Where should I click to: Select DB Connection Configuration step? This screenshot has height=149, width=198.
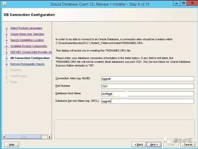(30, 58)
